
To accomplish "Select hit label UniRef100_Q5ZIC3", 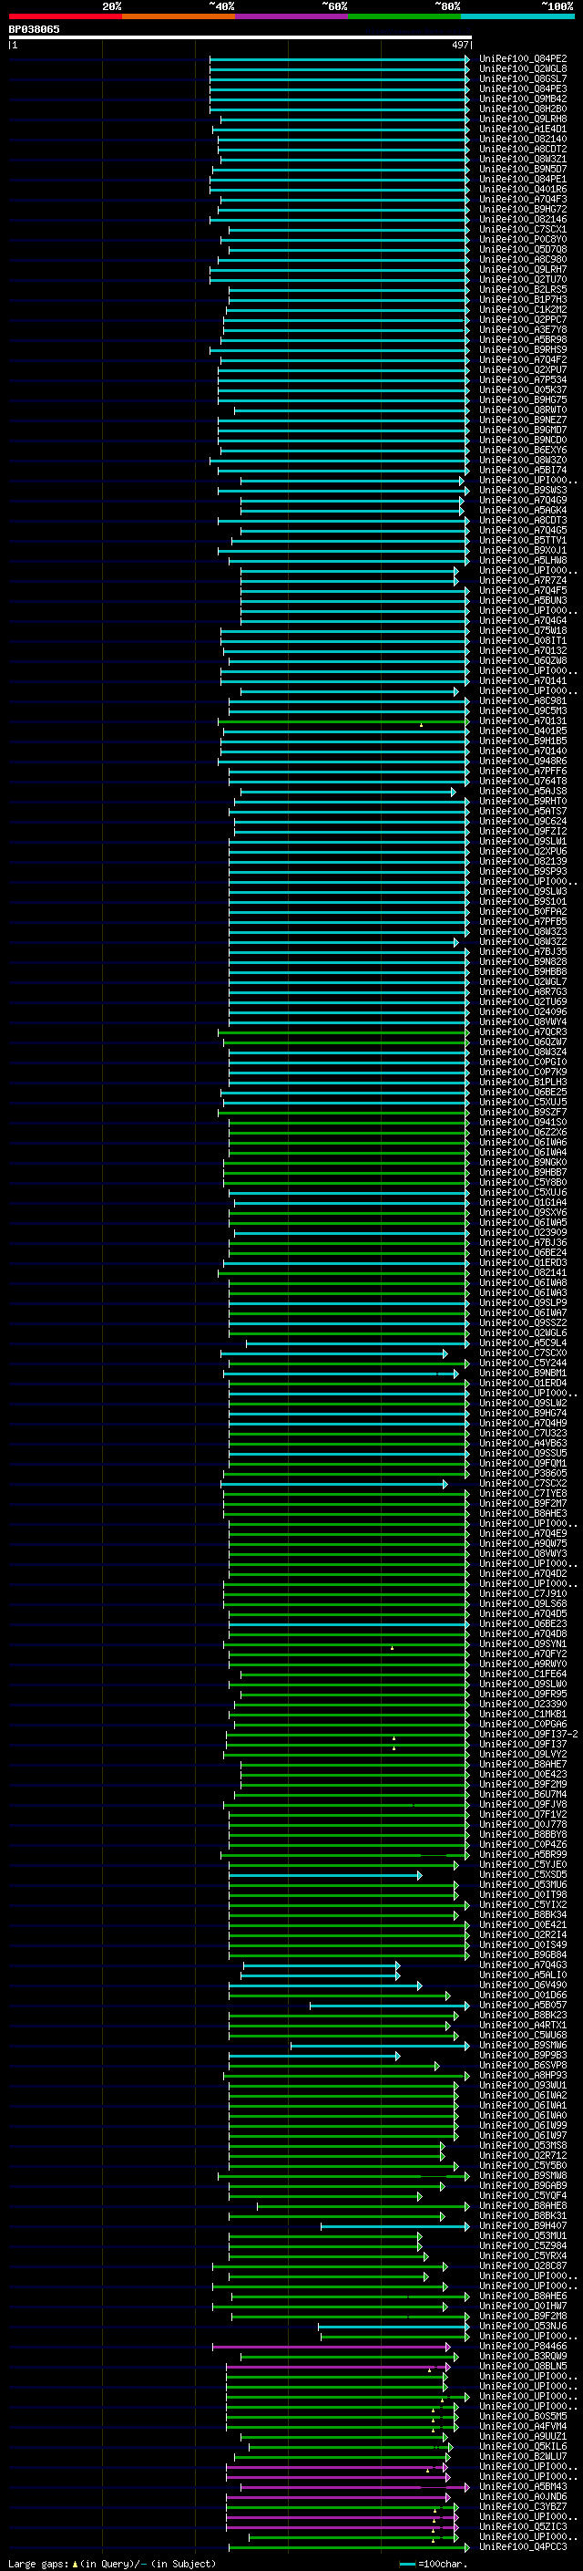I will [x=523, y=2526].
